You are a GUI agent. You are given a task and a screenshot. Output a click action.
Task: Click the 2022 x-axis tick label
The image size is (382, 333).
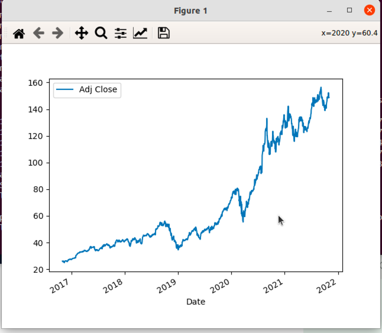tap(326, 286)
